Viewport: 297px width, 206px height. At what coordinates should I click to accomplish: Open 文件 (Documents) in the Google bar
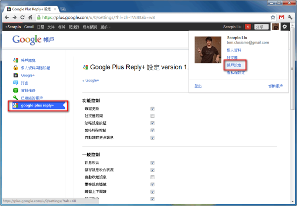[51, 27]
